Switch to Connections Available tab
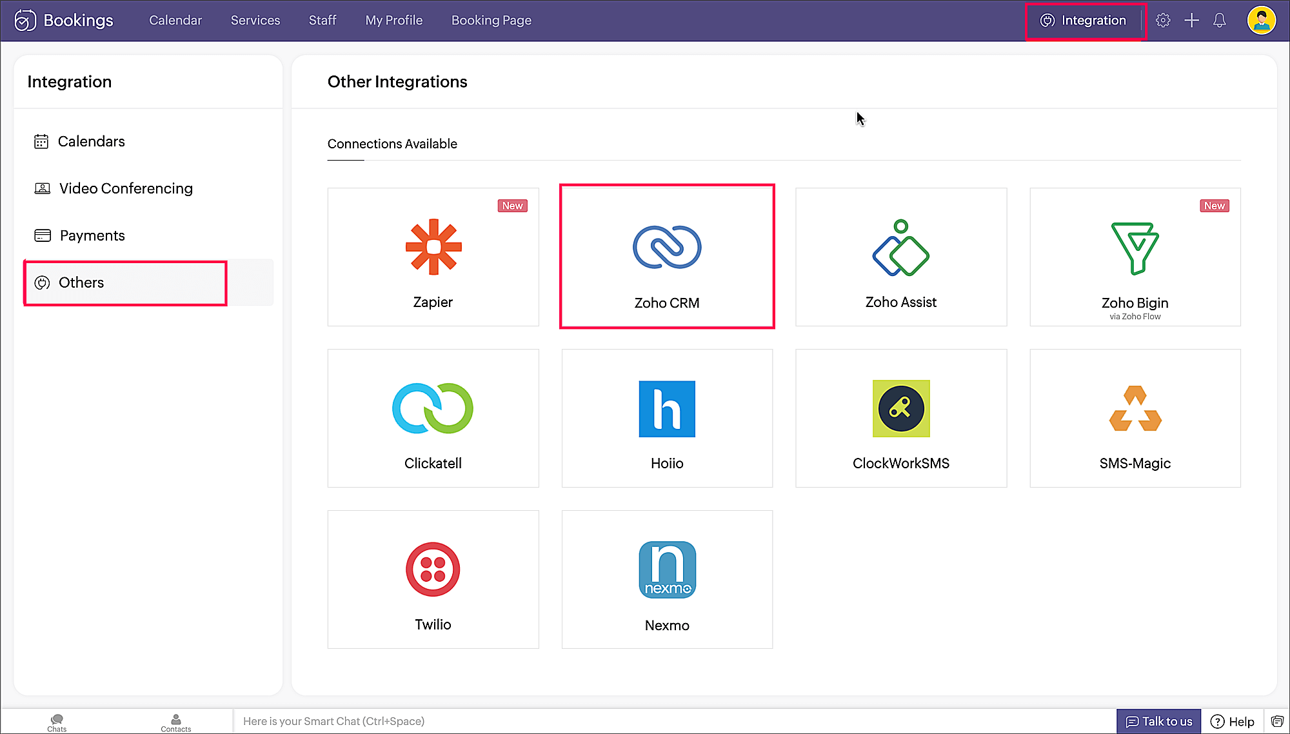 [x=392, y=144]
